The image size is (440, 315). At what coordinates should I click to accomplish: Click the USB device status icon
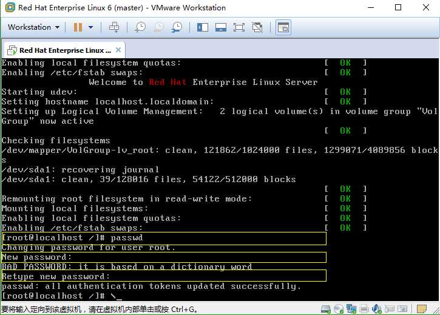tap(390, 309)
